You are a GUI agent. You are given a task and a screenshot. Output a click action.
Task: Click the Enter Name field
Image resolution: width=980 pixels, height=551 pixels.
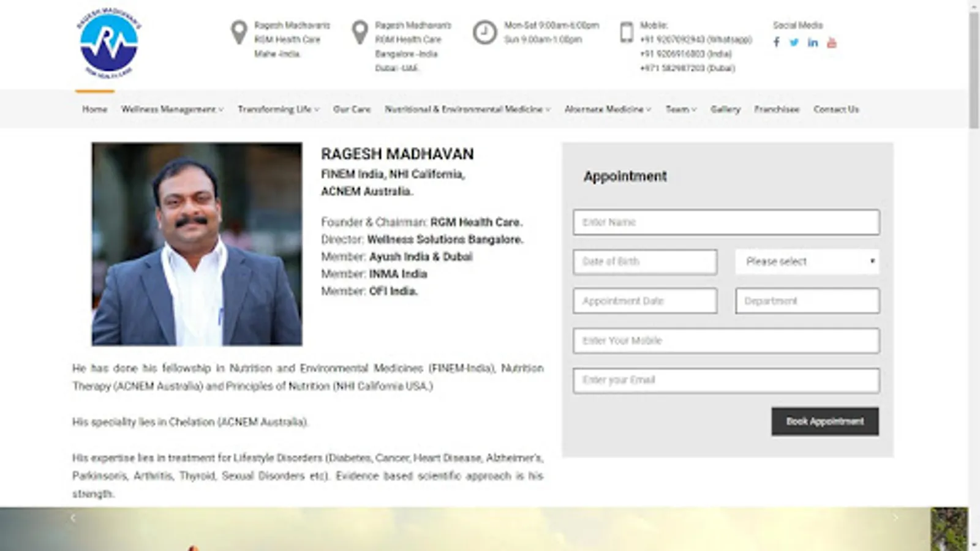click(726, 222)
